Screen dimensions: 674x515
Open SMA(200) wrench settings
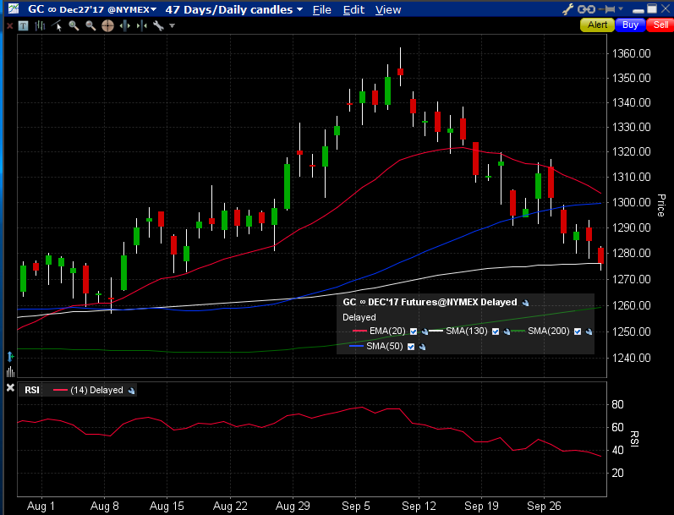tap(589, 331)
